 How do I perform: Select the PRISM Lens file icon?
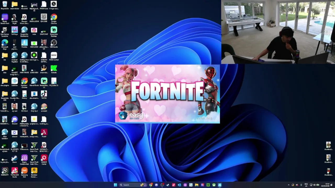tap(44, 5)
